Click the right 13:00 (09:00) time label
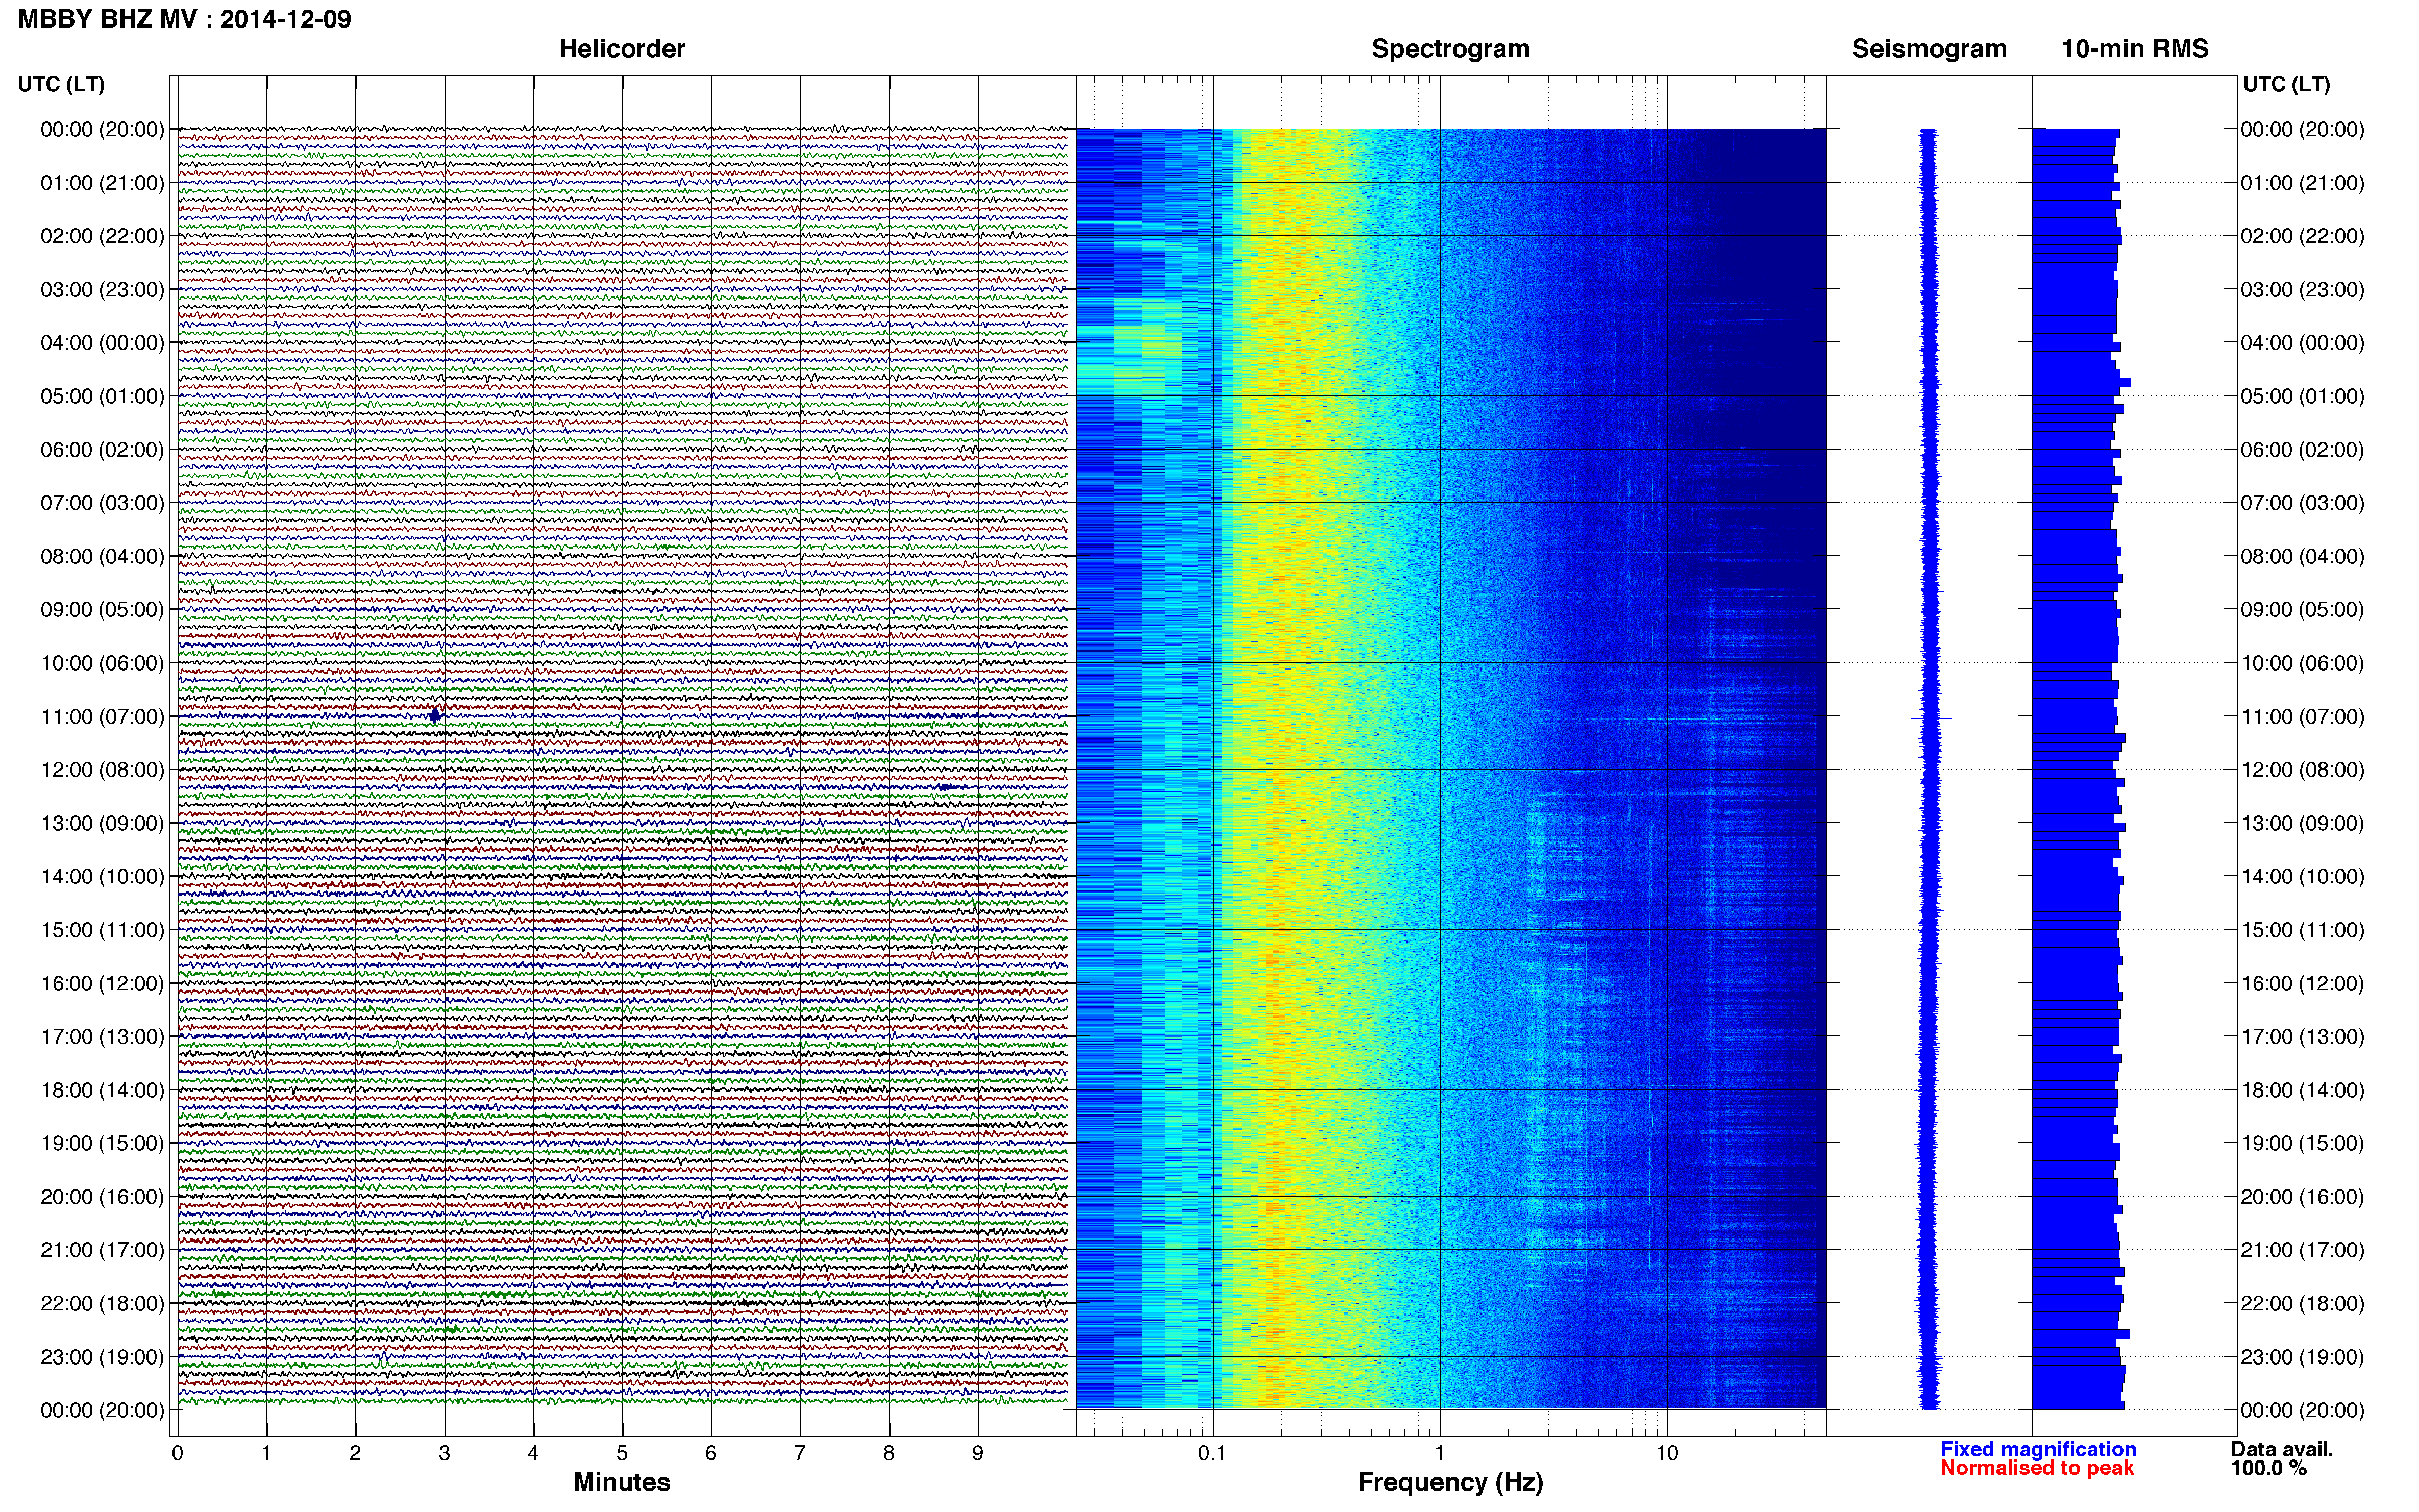The image size is (2419, 1512). point(2302,823)
